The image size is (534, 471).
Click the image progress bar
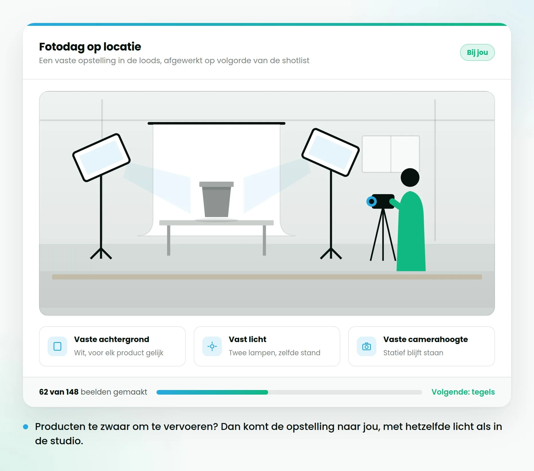[289, 392]
